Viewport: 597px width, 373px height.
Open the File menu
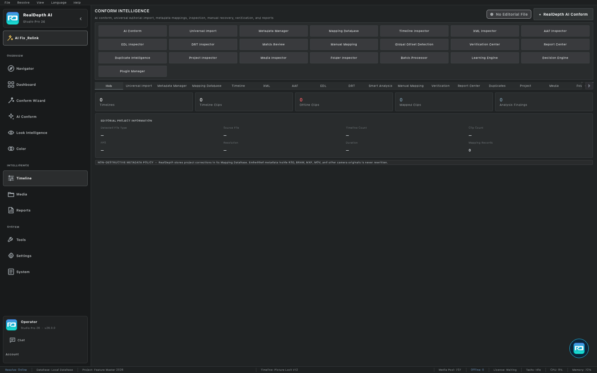tap(7, 3)
